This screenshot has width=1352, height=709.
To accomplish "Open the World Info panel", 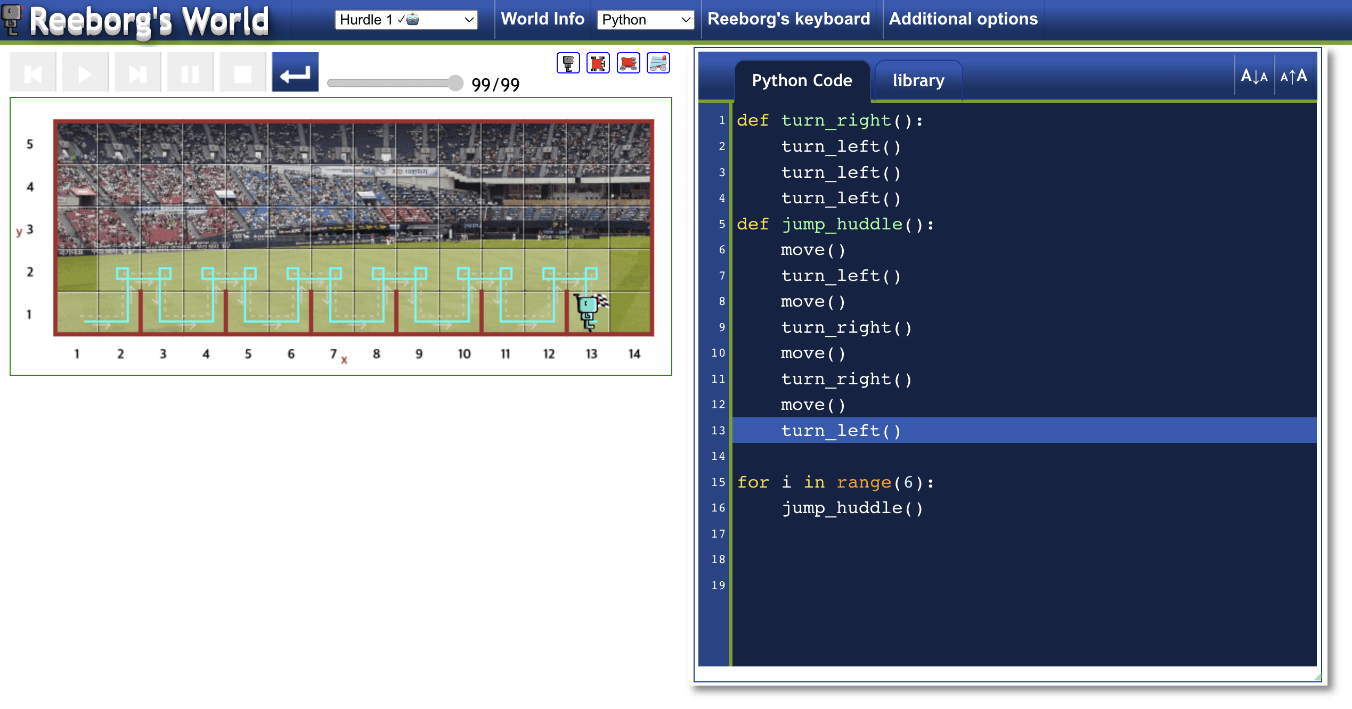I will point(542,19).
